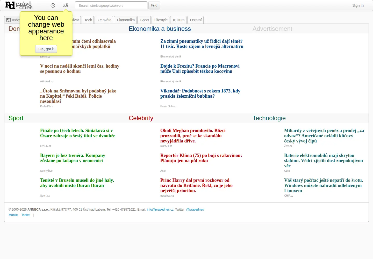Open the Sign In link
The image size is (373, 259).
pos(358,5)
